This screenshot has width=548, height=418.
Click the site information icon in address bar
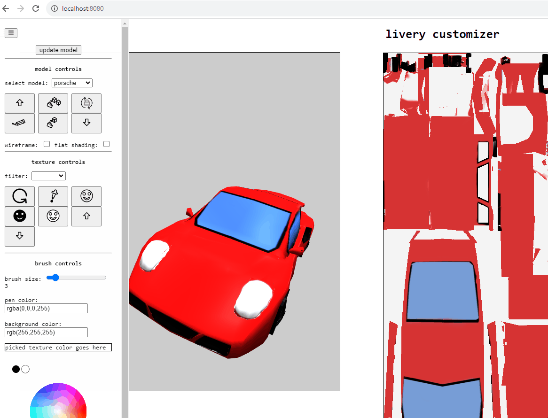click(x=55, y=8)
